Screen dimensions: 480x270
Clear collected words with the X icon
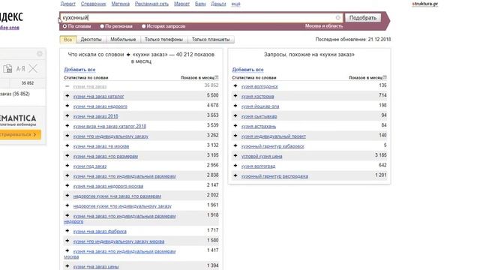point(33,68)
